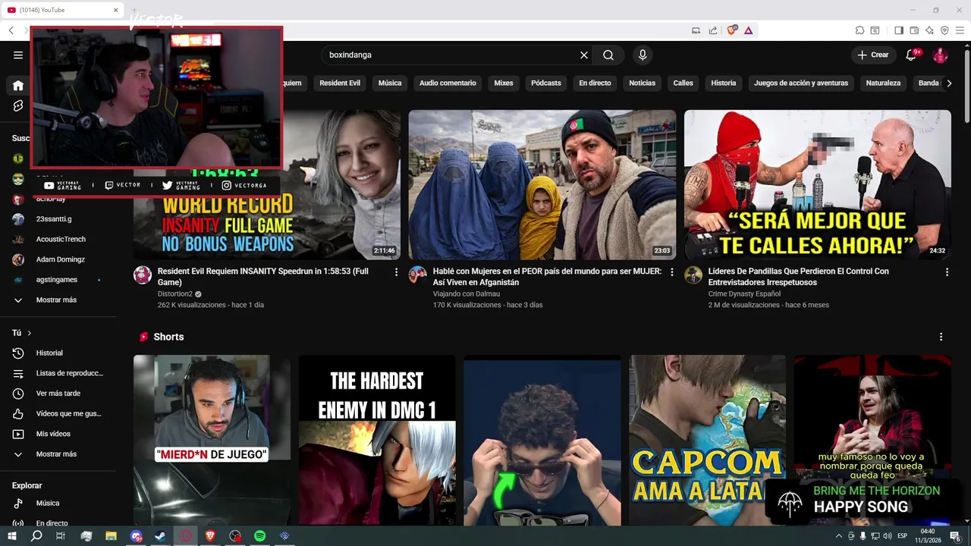
Task: Go to YouTube Home in sidebar
Action: point(18,86)
